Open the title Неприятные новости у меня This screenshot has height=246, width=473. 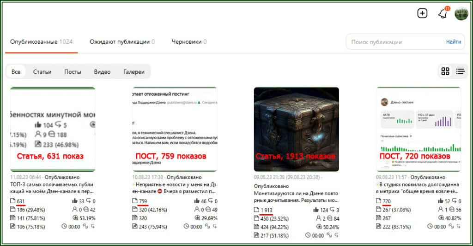point(174,187)
